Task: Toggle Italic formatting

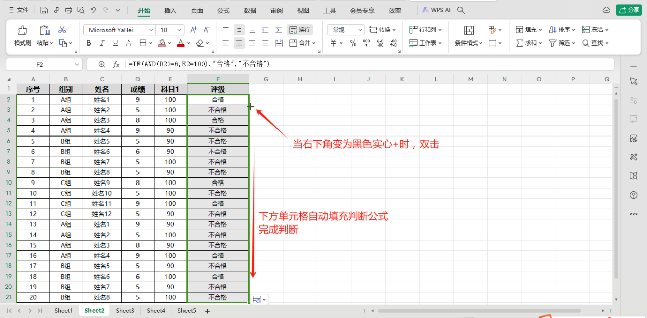Action: [102, 43]
